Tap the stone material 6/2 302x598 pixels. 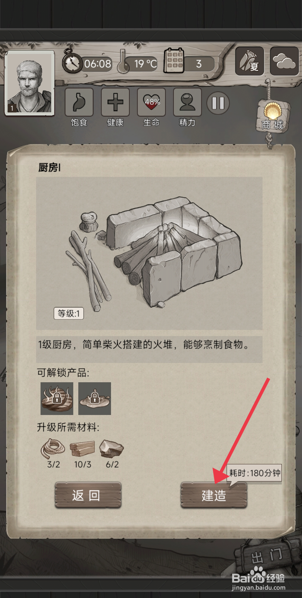(112, 453)
